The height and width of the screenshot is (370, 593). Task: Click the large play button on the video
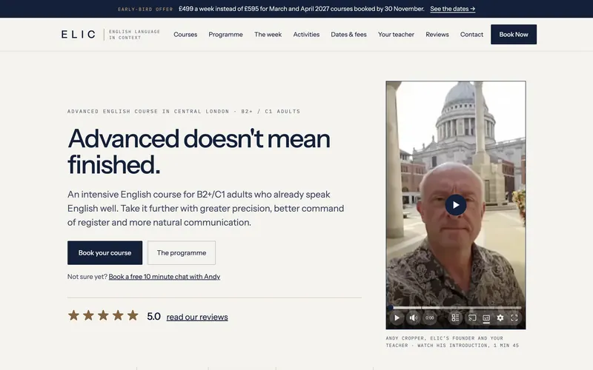pyautogui.click(x=455, y=205)
